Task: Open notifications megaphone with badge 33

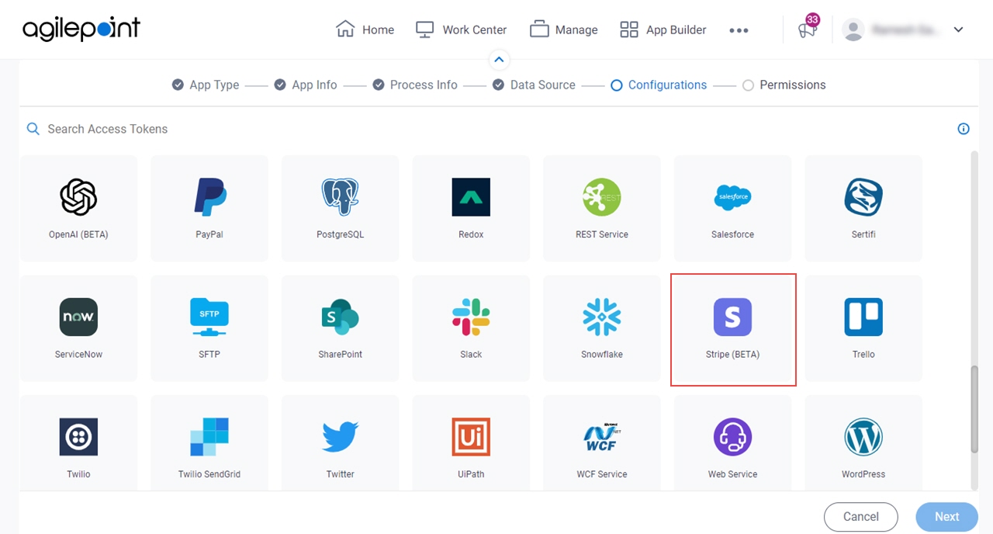Action: click(808, 29)
